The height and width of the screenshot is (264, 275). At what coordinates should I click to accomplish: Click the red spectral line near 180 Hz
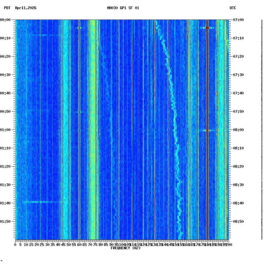point(208,122)
